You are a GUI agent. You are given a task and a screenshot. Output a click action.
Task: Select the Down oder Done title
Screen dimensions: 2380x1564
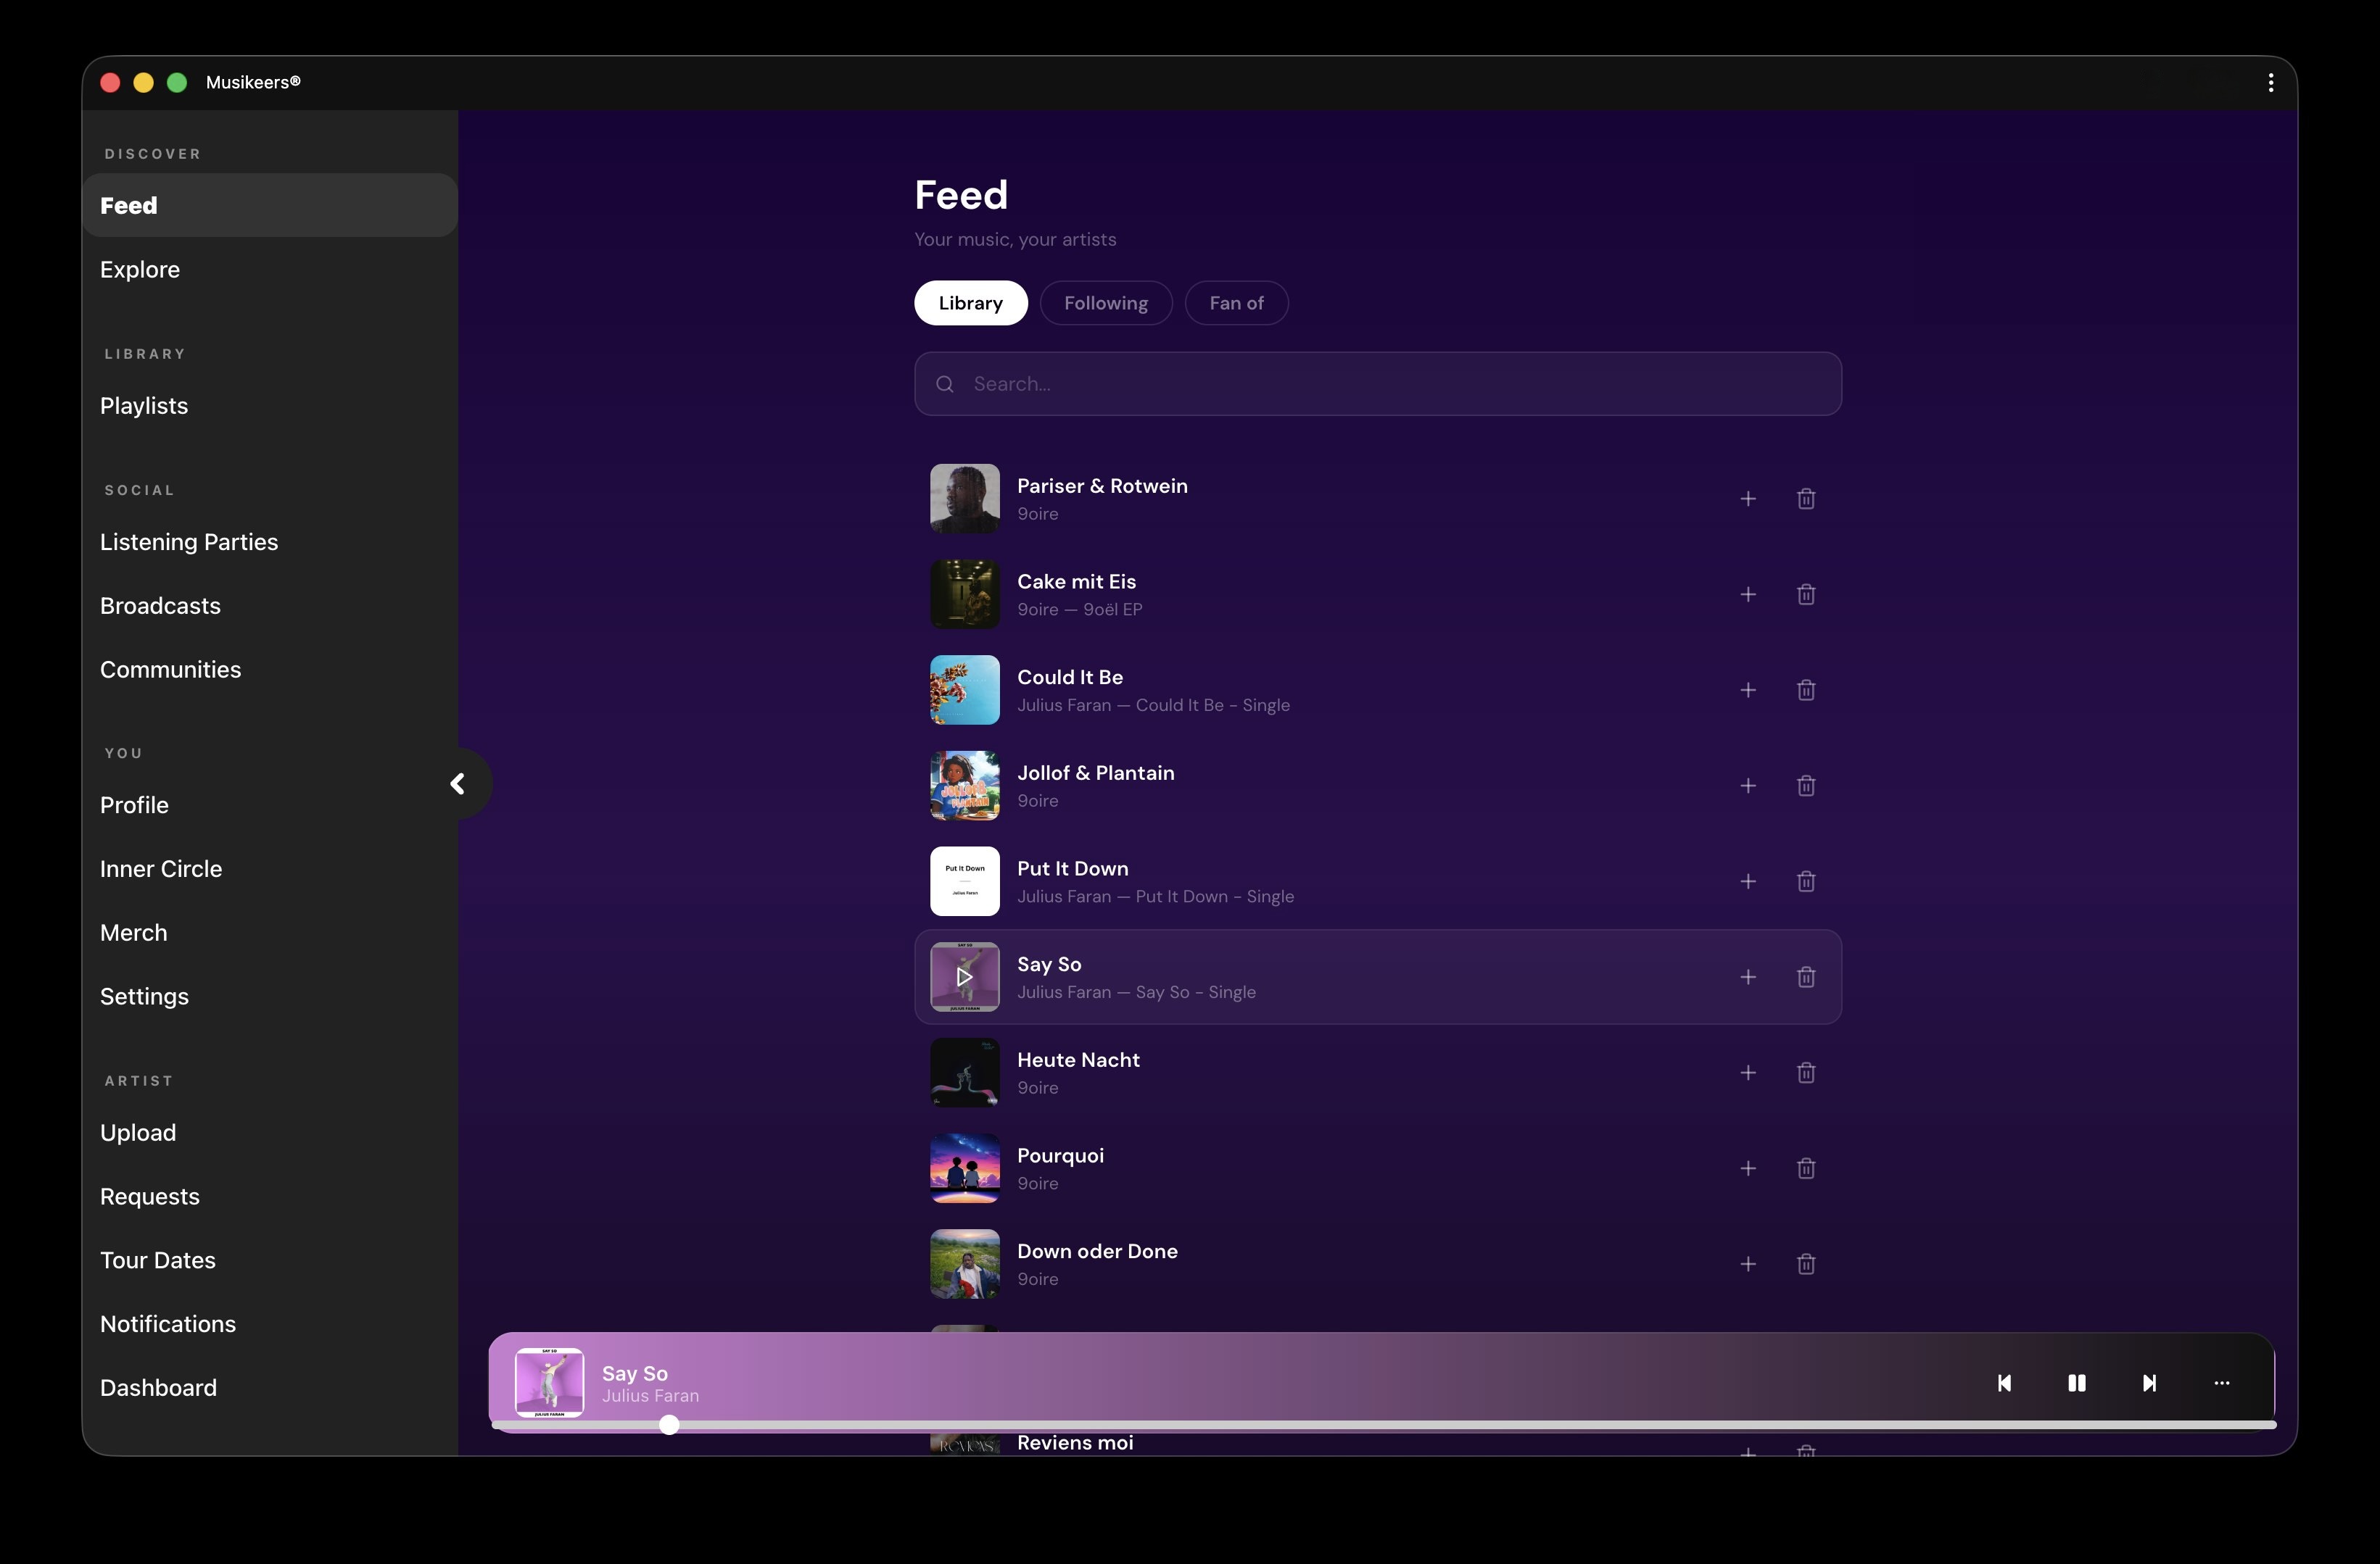[1097, 1251]
